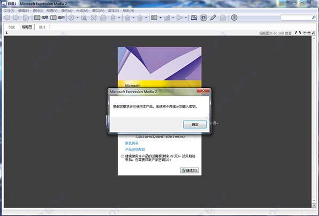Click the back arrow toolbar icon
Screen dimensions: 319x216
[x=7, y=18]
